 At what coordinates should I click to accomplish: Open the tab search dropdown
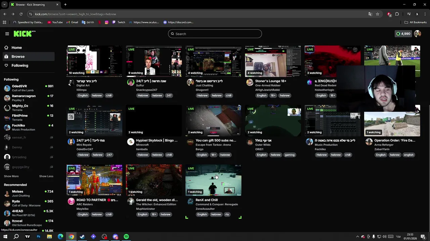pyautogui.click(x=4, y=5)
